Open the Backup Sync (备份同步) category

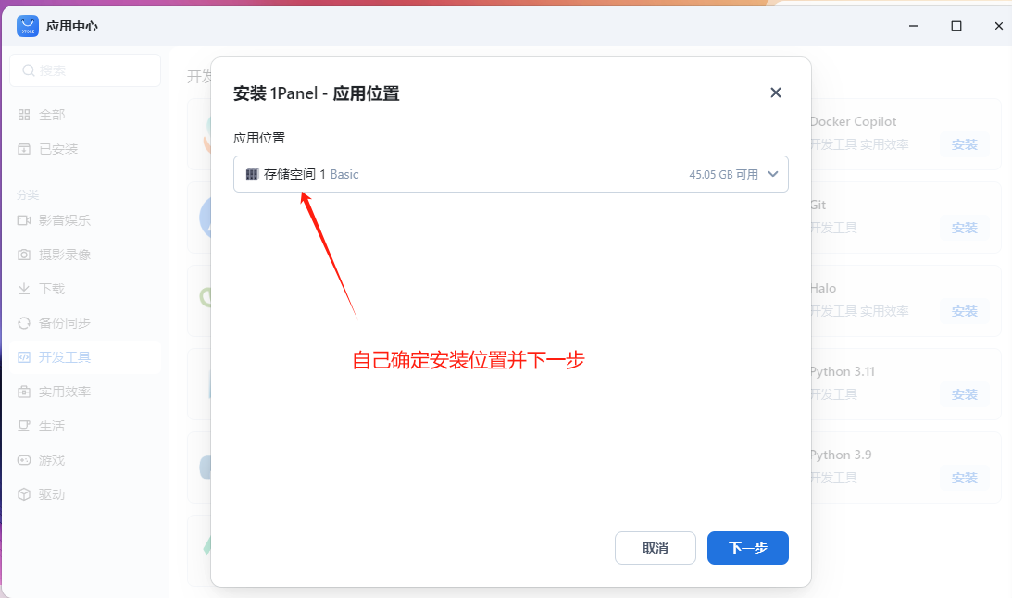[85, 323]
